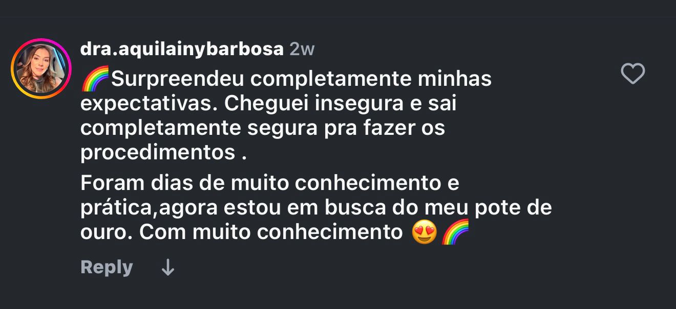
Task: Like the comment with the heart icon
Action: [x=632, y=75]
